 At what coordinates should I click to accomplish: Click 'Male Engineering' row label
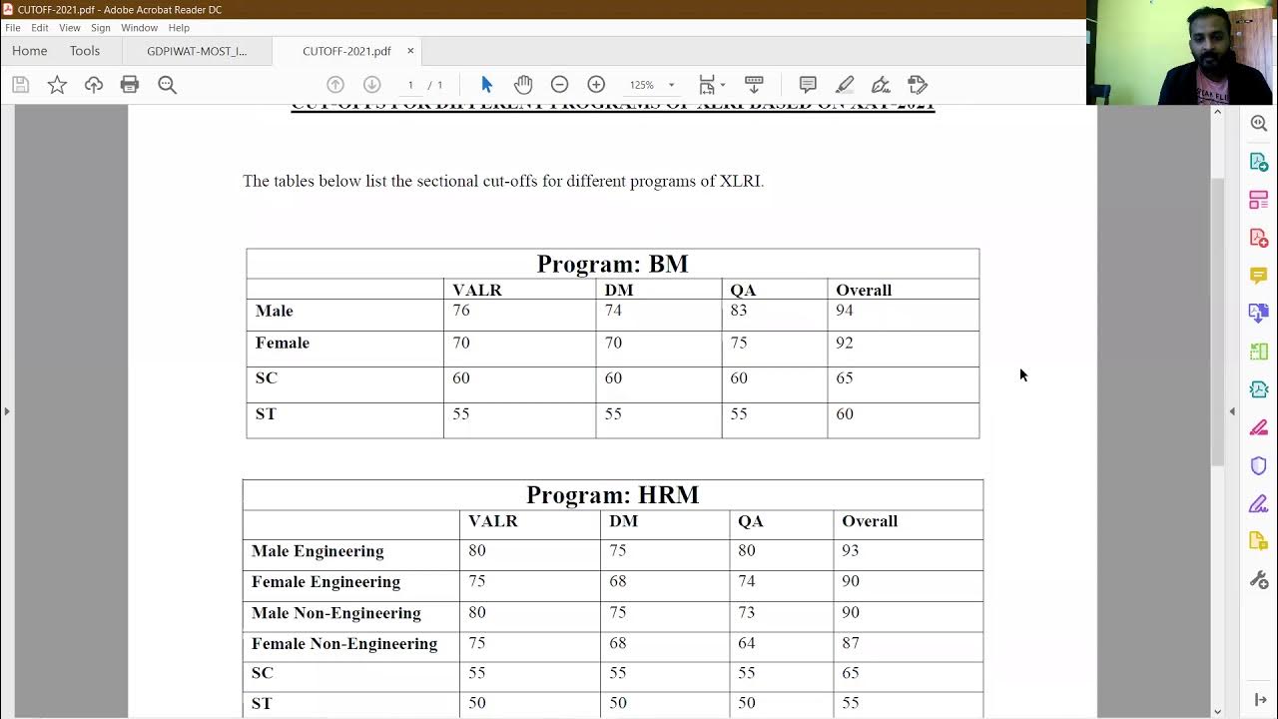[x=318, y=551]
